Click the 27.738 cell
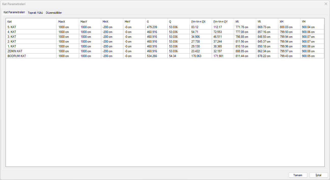The width and height of the screenshot is (330, 180). tap(200, 42)
